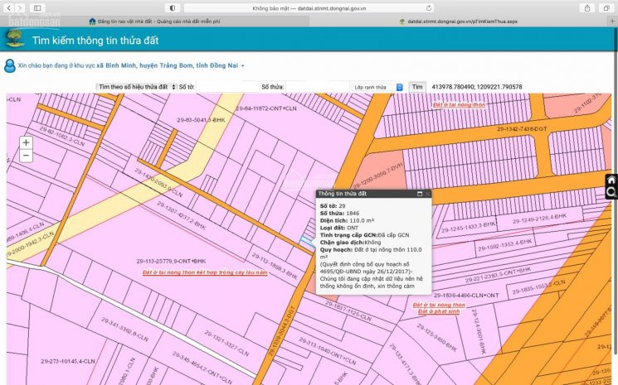Open the region dropdown after Đồng Nai
The width and height of the screenshot is (618, 385).
[243, 65]
